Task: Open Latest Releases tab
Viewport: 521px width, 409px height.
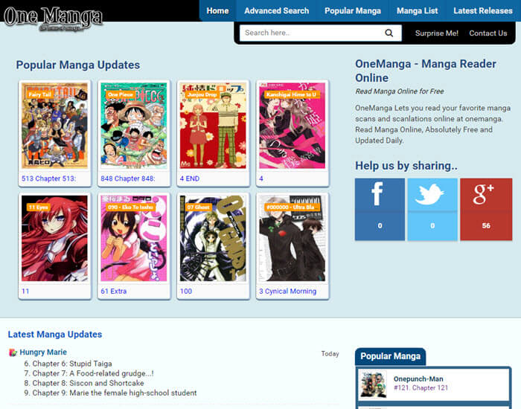Action: click(x=483, y=10)
